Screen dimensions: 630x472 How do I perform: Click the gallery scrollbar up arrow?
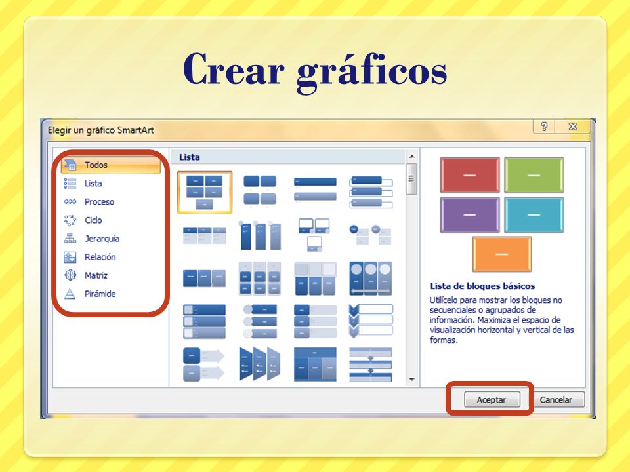[412, 157]
